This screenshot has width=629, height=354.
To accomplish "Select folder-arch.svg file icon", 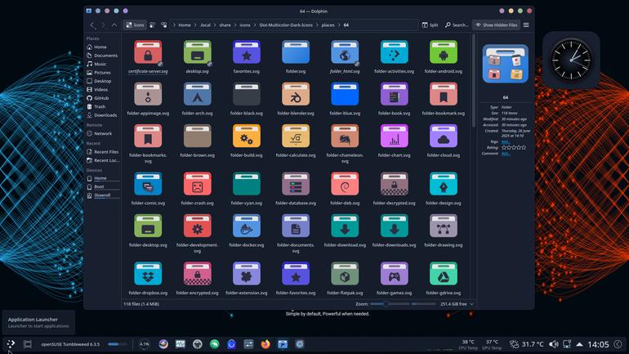I will [197, 94].
